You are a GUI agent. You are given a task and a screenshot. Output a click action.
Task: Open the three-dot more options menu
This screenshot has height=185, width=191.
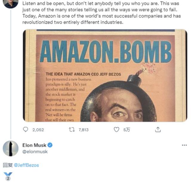click(x=184, y=145)
